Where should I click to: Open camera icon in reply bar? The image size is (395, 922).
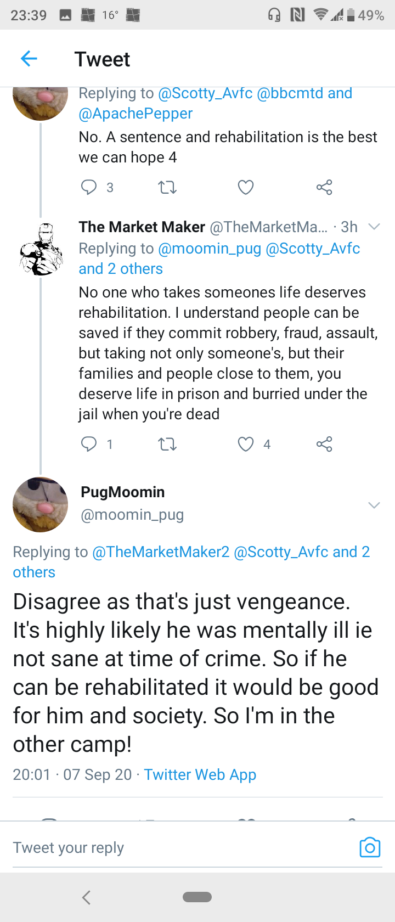click(x=370, y=847)
